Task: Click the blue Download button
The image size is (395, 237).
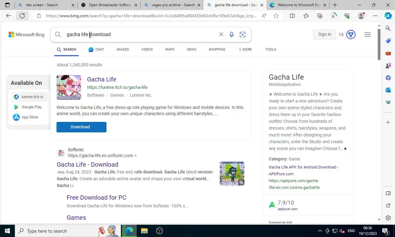Action: point(81,127)
